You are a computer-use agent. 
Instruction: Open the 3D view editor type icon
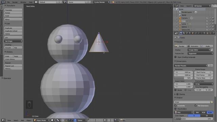point(3,120)
